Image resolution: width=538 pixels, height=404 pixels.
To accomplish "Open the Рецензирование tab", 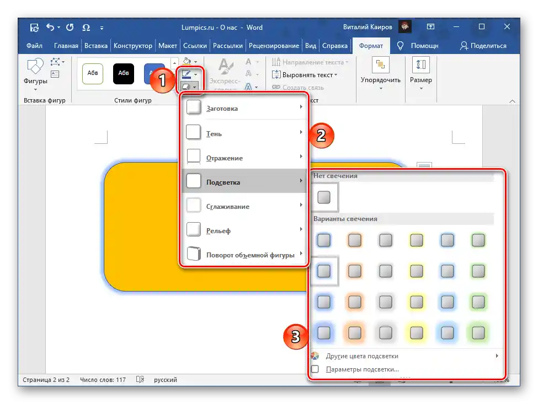I will [x=274, y=46].
